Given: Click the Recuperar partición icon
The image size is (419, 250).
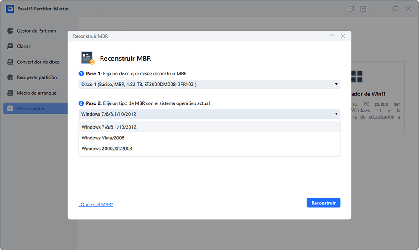Looking at the screenshot, I should coord(10,77).
